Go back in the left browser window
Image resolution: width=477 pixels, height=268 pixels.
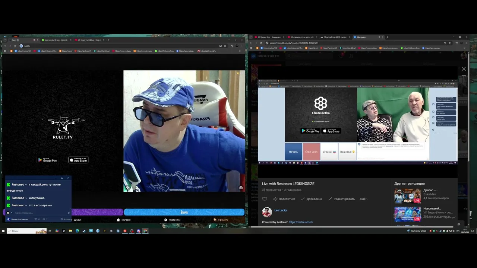(x=5, y=46)
